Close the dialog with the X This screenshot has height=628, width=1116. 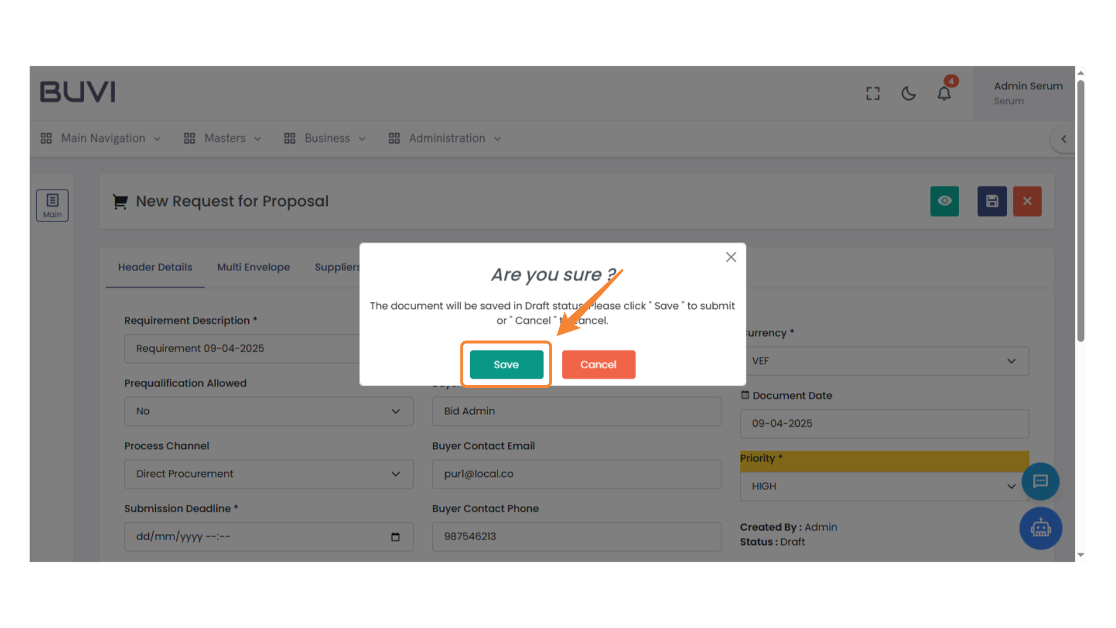(x=731, y=256)
